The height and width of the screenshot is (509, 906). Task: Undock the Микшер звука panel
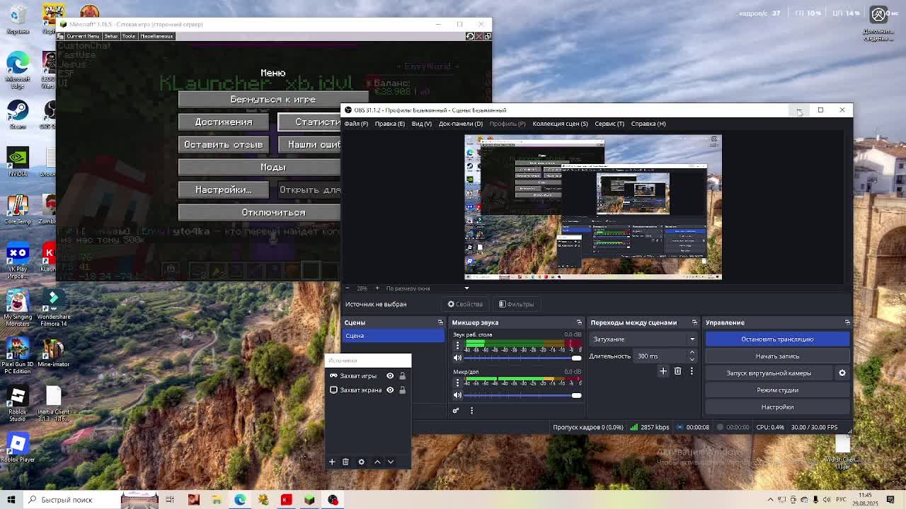(x=579, y=322)
